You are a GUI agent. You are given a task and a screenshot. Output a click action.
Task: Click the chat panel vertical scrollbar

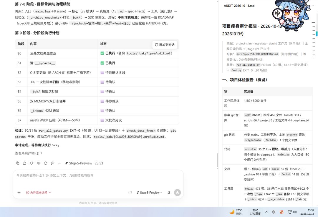(x=217, y=160)
